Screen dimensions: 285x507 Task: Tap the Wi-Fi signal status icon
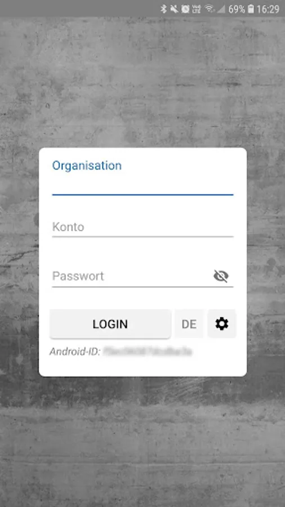coord(210,9)
